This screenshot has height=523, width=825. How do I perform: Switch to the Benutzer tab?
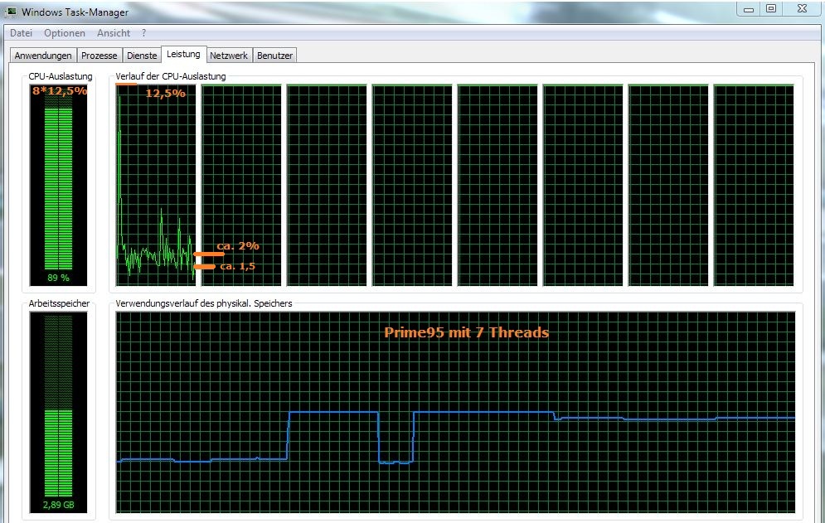[x=274, y=55]
